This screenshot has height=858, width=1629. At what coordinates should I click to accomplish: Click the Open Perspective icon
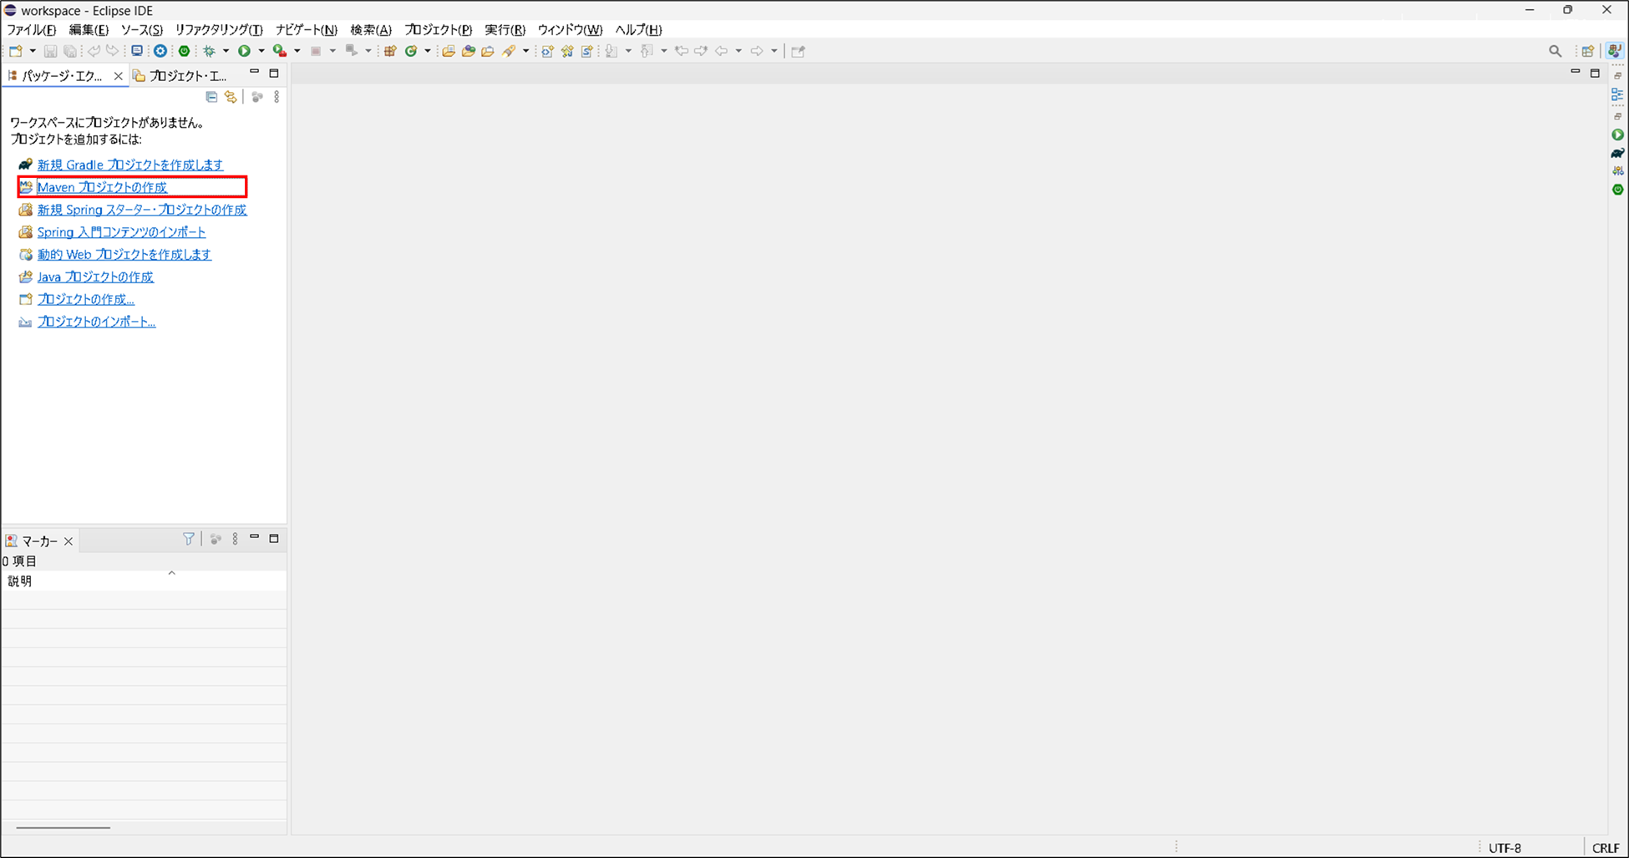pos(1588,51)
